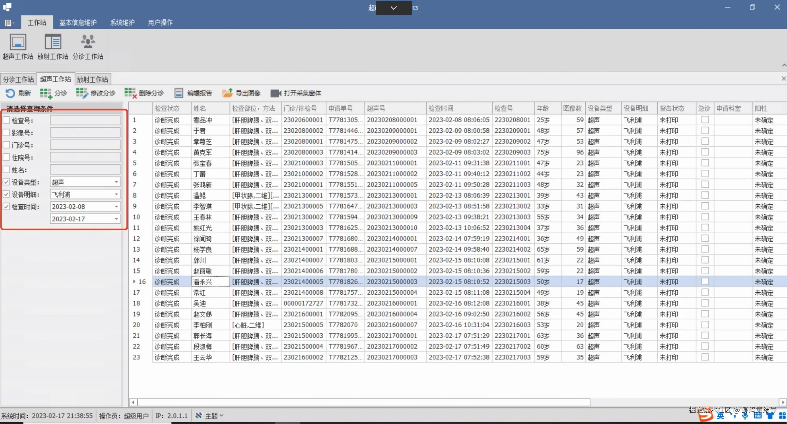Open the 放射工作站 ribbon icon
This screenshot has height=424, width=787.
pos(53,42)
